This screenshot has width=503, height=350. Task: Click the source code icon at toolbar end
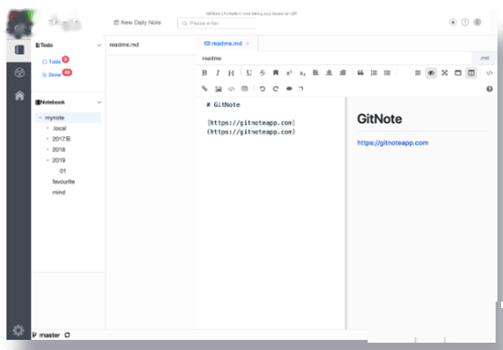pyautogui.click(x=489, y=73)
